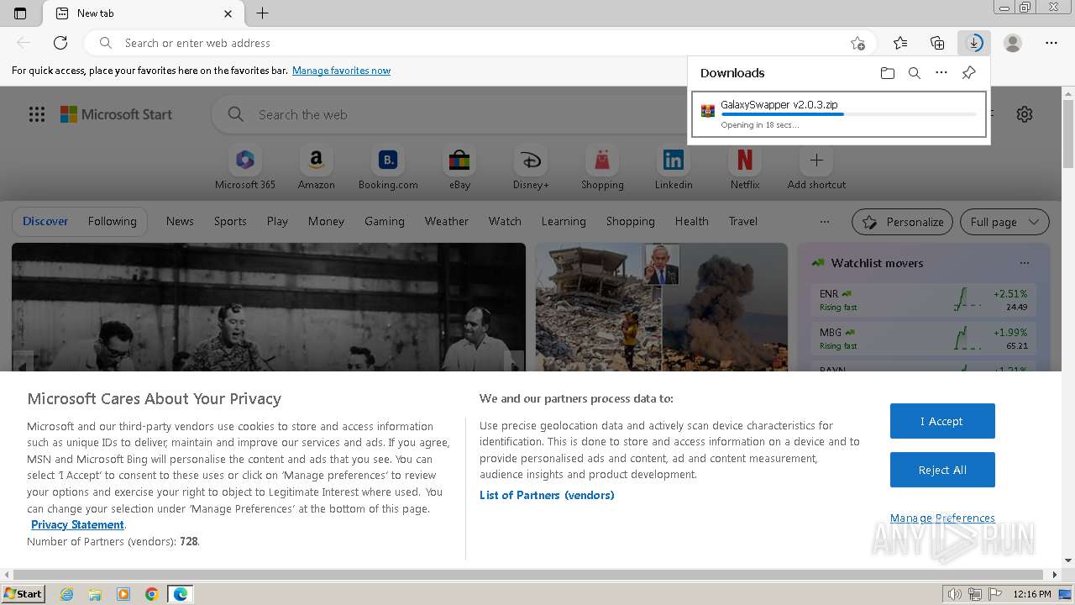Select GalaxySwapper v2.0.3.zip download item
The height and width of the screenshot is (605, 1075).
pyautogui.click(x=838, y=114)
